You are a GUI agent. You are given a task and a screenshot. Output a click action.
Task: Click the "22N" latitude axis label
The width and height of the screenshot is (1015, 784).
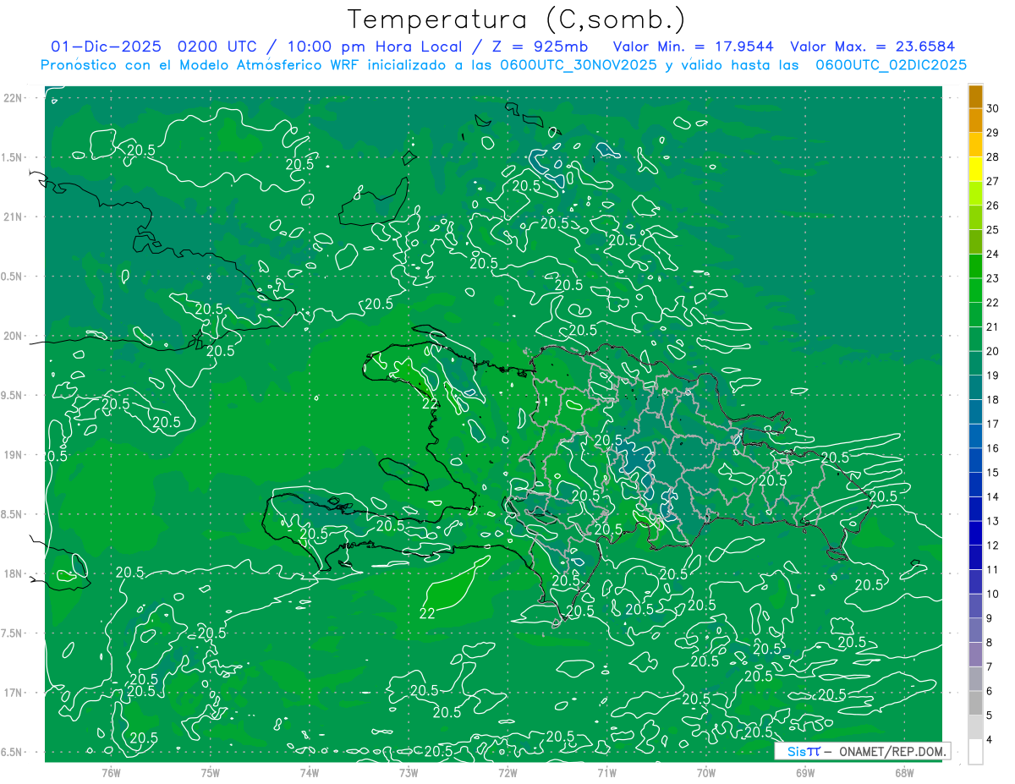point(14,97)
